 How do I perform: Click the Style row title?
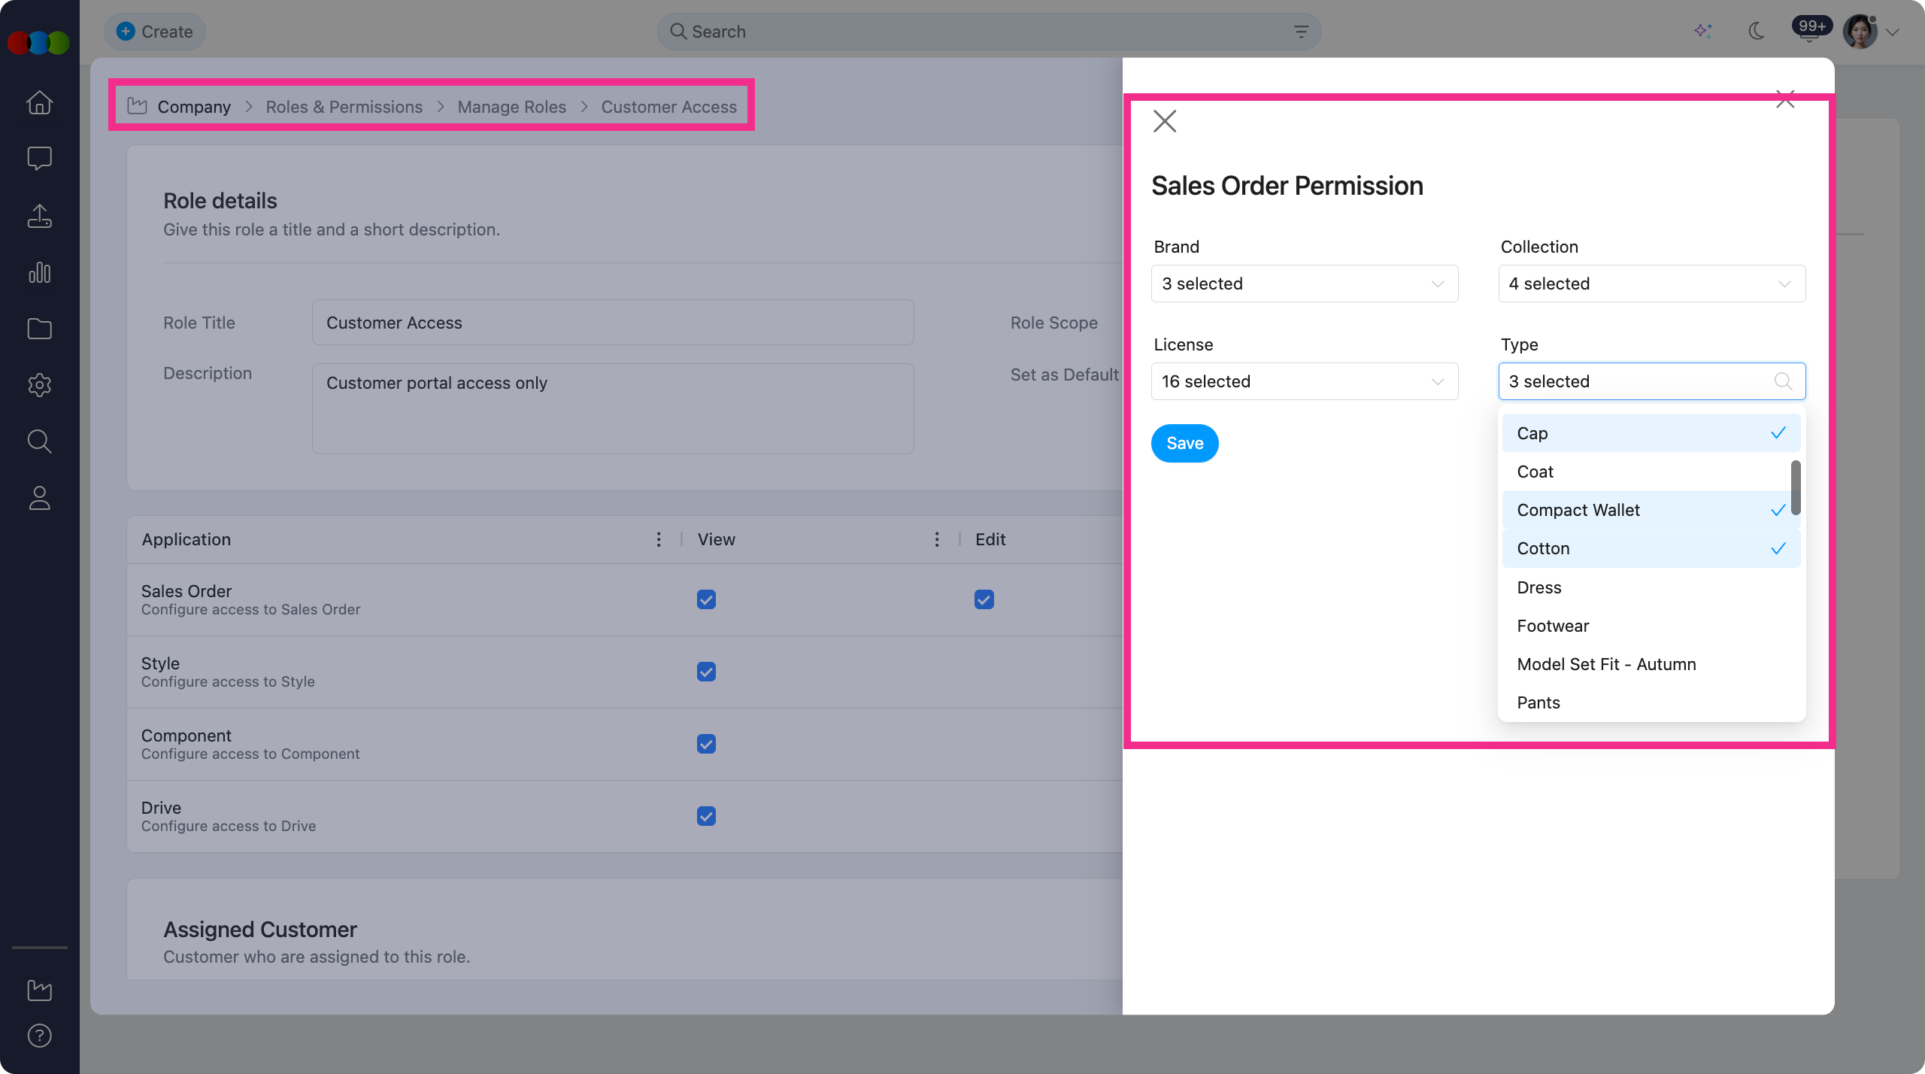pos(160,663)
